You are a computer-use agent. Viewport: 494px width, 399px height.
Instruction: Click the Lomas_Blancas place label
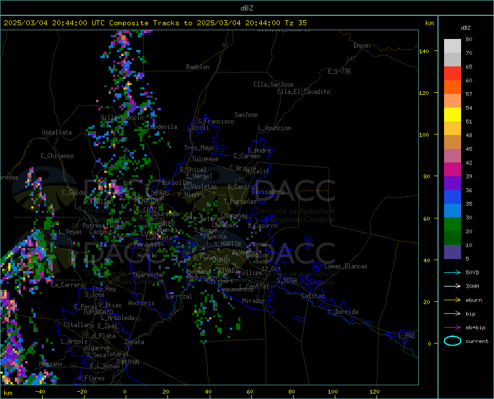coord(346,266)
